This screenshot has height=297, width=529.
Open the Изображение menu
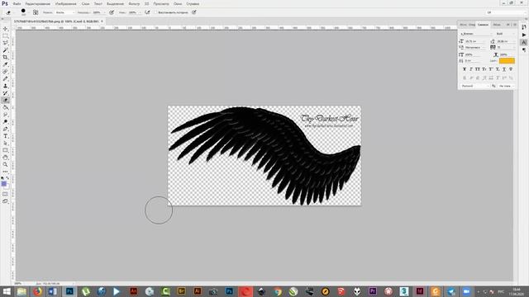coord(66,3)
